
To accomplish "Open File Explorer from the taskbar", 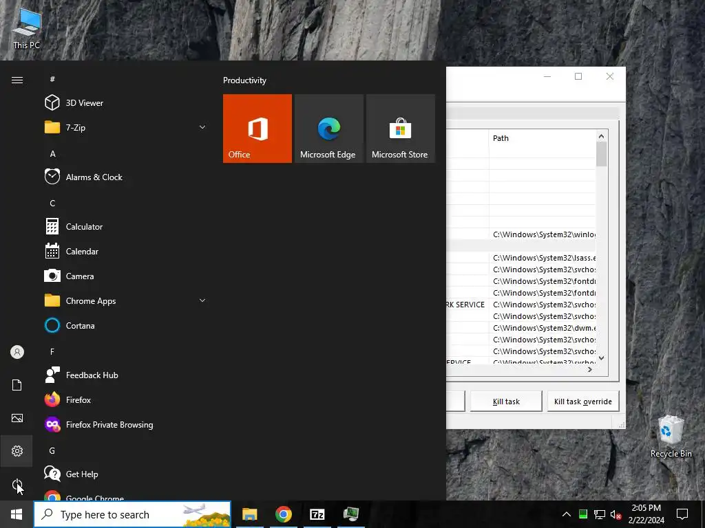I will click(x=249, y=514).
